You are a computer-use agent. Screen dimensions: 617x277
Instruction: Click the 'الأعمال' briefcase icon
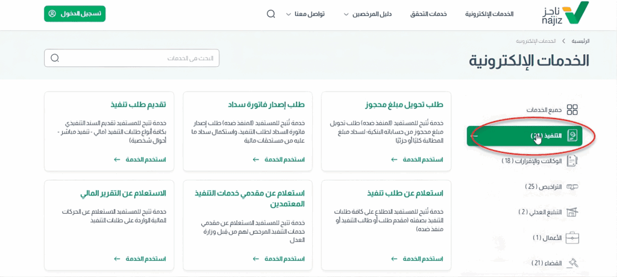pyautogui.click(x=572, y=238)
